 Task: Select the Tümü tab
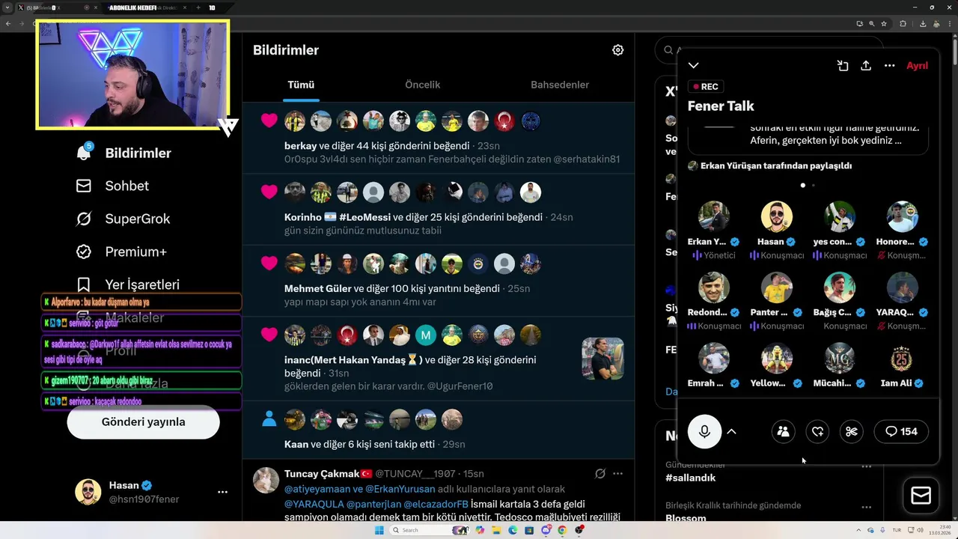coord(301,85)
